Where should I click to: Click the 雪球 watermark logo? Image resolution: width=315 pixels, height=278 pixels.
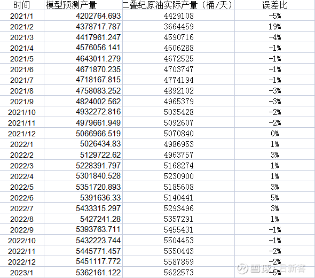pos(242,268)
